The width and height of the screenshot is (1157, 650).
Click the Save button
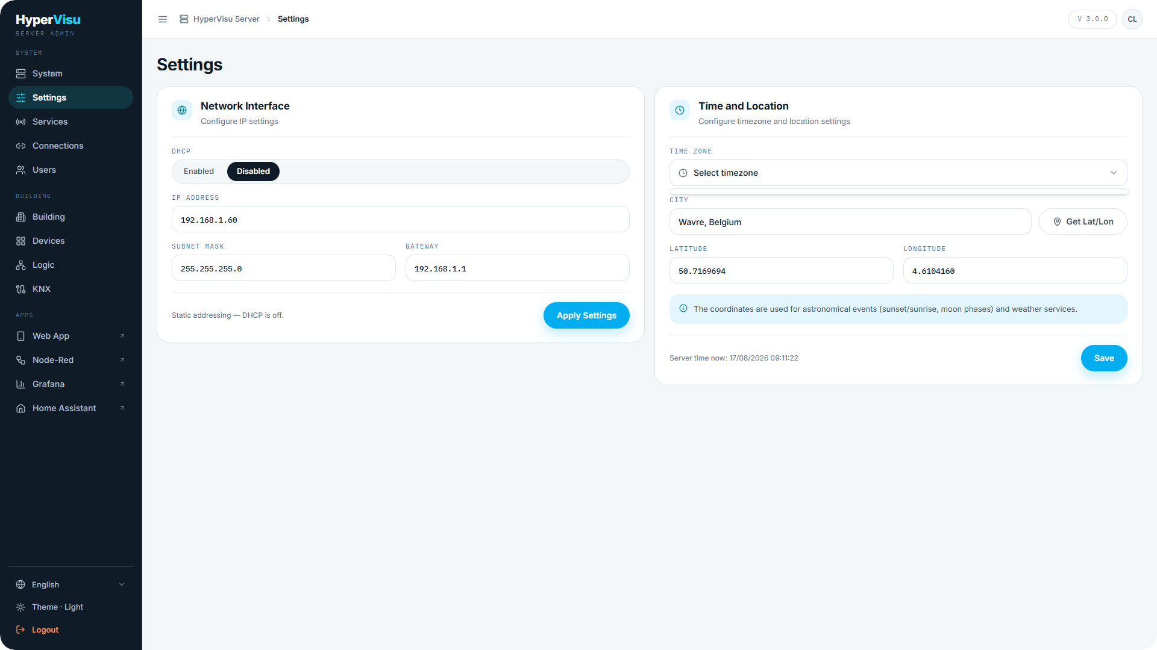[1104, 358]
